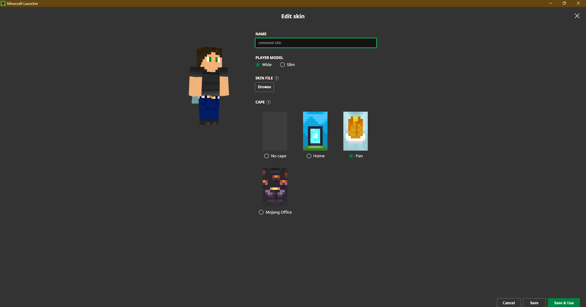Minimize the Minecraft Launcher window
The width and height of the screenshot is (586, 307).
point(551,3)
